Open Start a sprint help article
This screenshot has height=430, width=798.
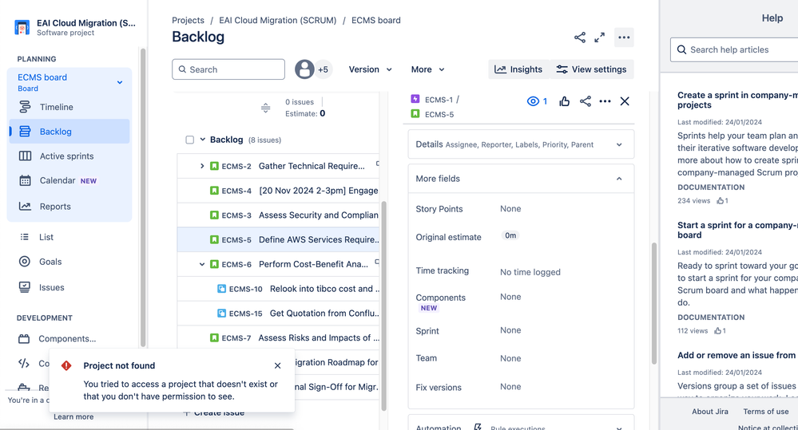point(737,231)
